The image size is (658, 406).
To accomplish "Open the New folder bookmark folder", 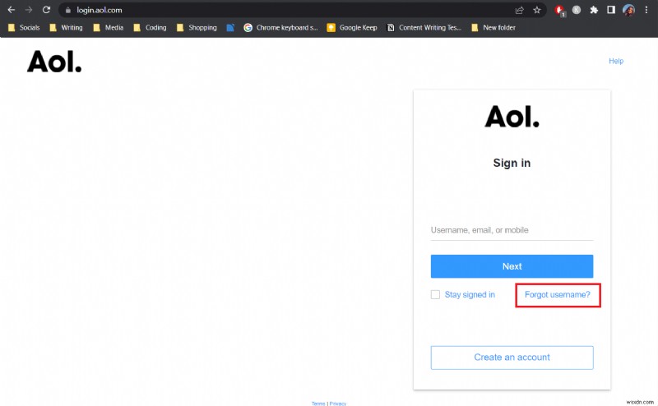I will pyautogui.click(x=493, y=28).
